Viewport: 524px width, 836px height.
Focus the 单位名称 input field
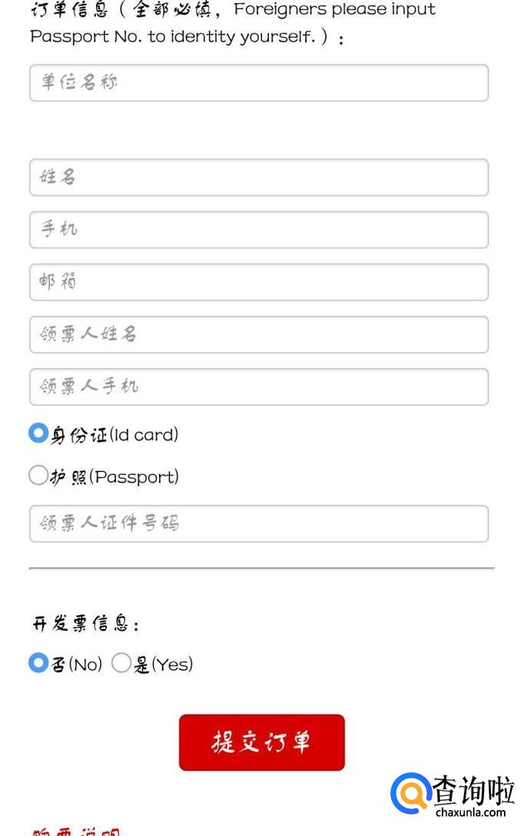tap(259, 83)
